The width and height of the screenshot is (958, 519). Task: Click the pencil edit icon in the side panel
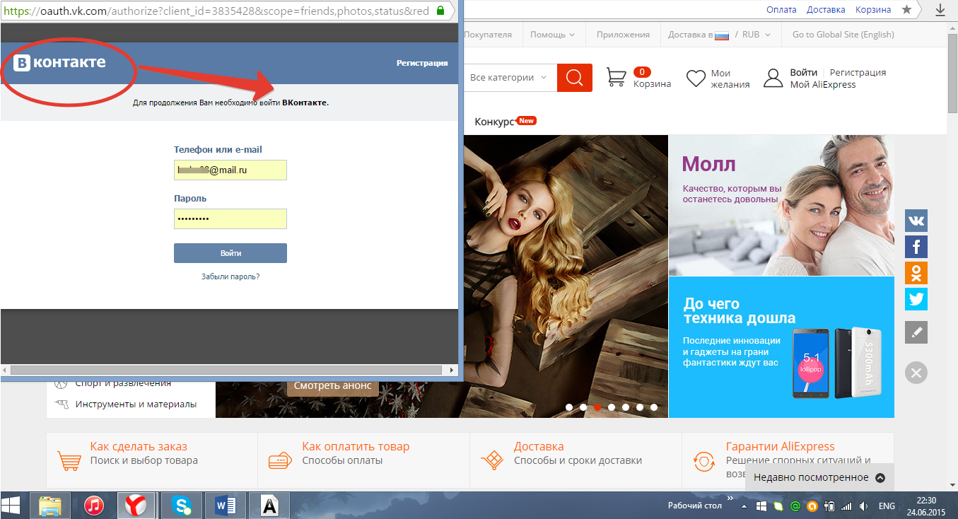coord(916,332)
